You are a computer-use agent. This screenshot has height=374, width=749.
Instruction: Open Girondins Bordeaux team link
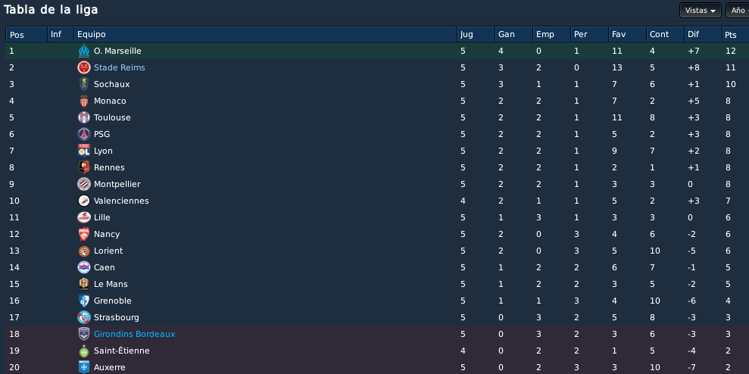pos(134,335)
